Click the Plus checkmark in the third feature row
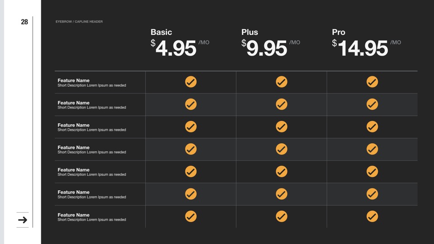434x244 pixels. (x=282, y=127)
